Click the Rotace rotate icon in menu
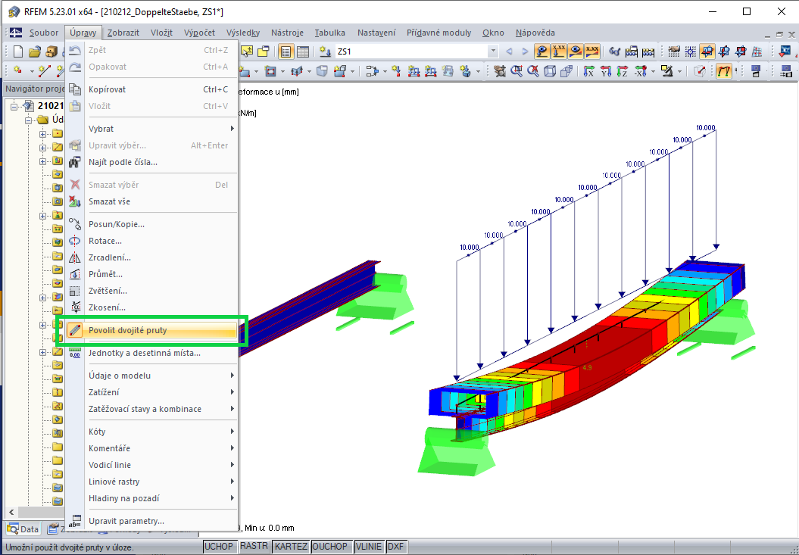The height and width of the screenshot is (555, 799). (x=75, y=241)
